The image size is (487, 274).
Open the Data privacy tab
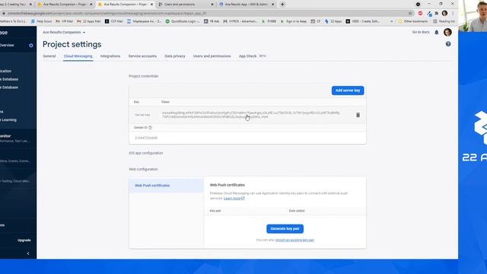coord(175,56)
